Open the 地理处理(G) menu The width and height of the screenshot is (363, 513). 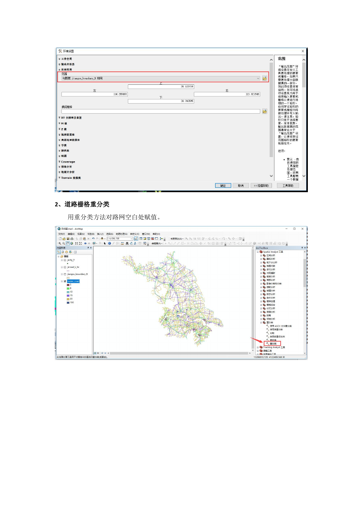[x=122, y=234]
